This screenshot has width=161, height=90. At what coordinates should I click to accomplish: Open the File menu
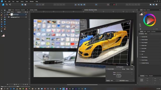point(6,1)
